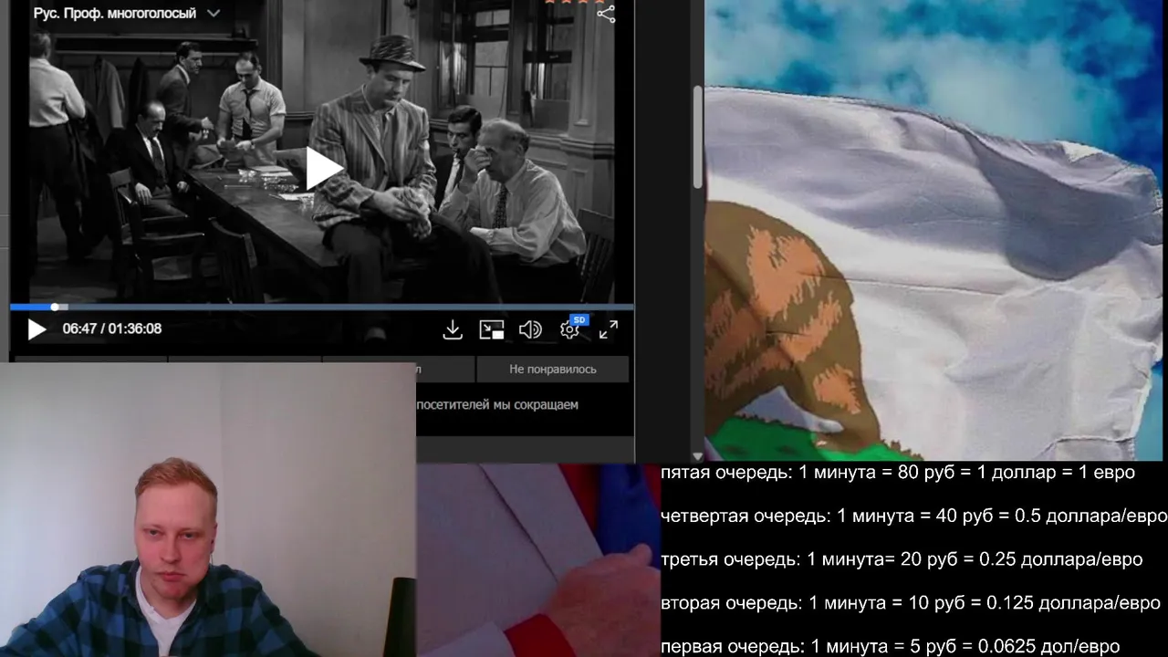Viewport: 1168px width, 657px height.
Task: Enter fullscreen mode in the player
Action: click(609, 329)
